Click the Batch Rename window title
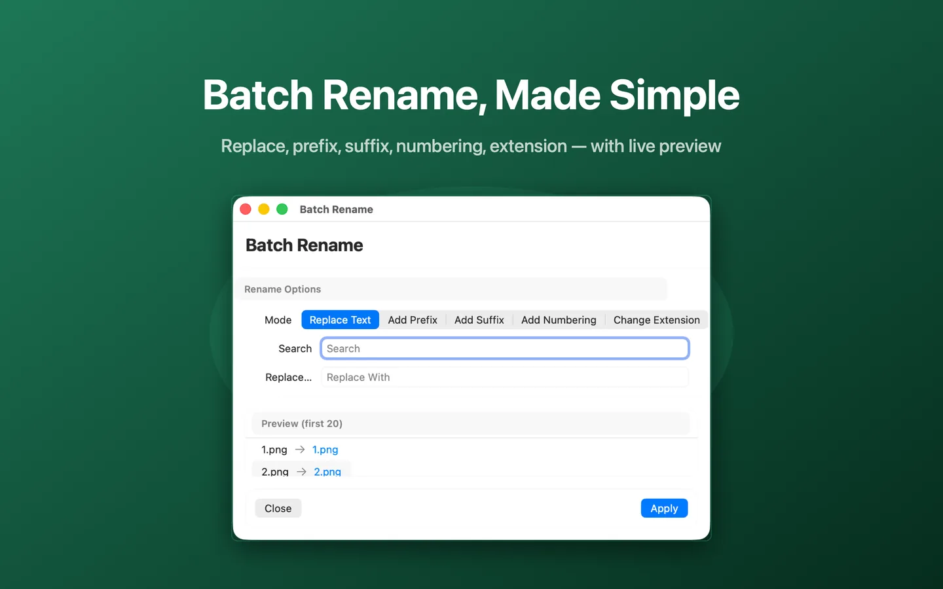The image size is (943, 589). coord(337,209)
